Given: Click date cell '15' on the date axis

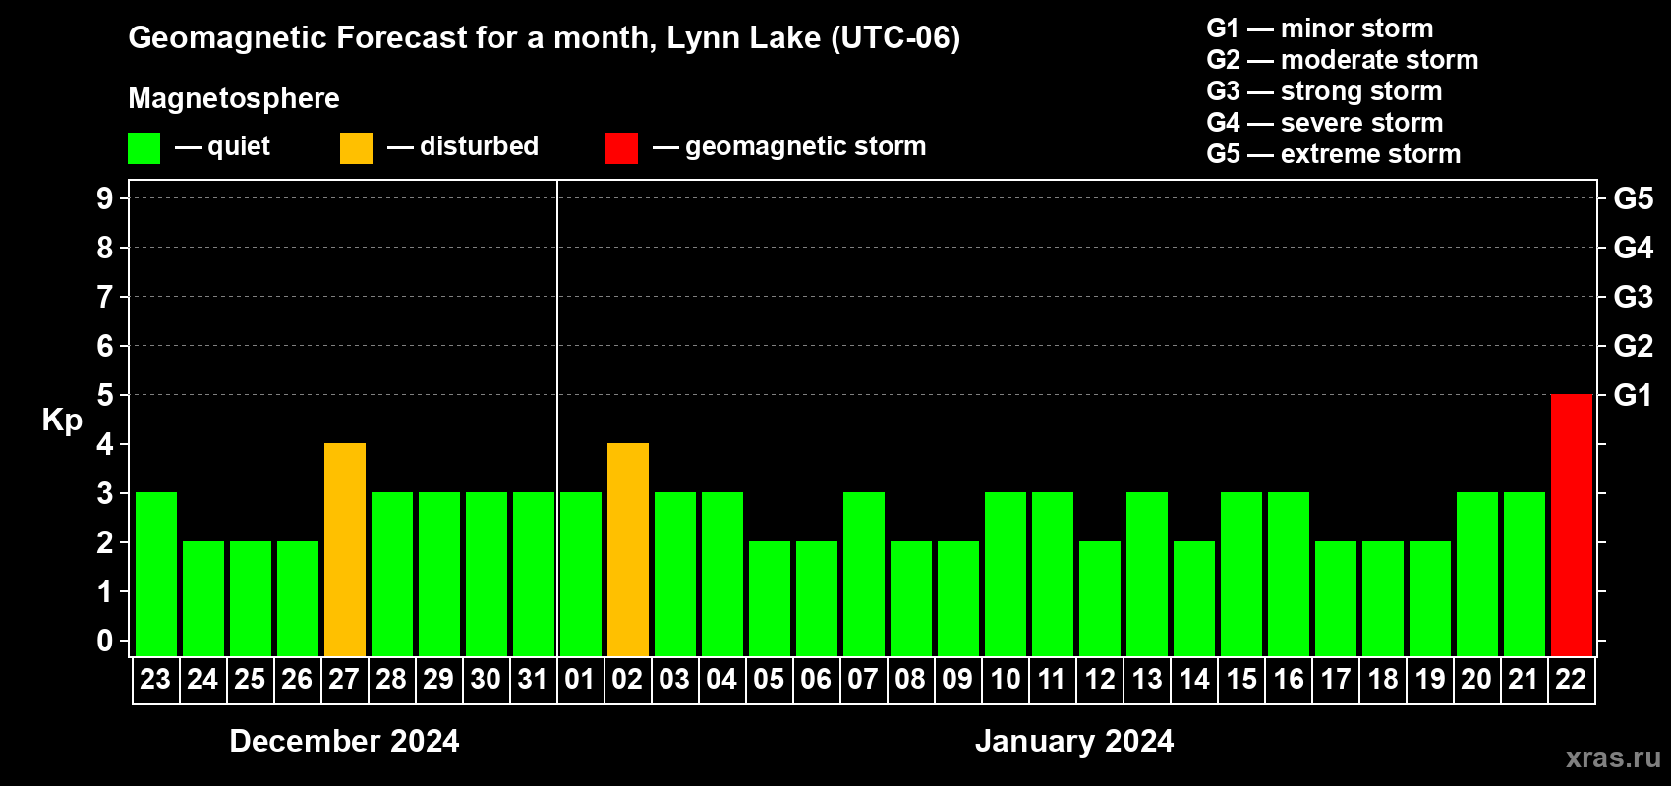Looking at the screenshot, I should pyautogui.click(x=1241, y=680).
